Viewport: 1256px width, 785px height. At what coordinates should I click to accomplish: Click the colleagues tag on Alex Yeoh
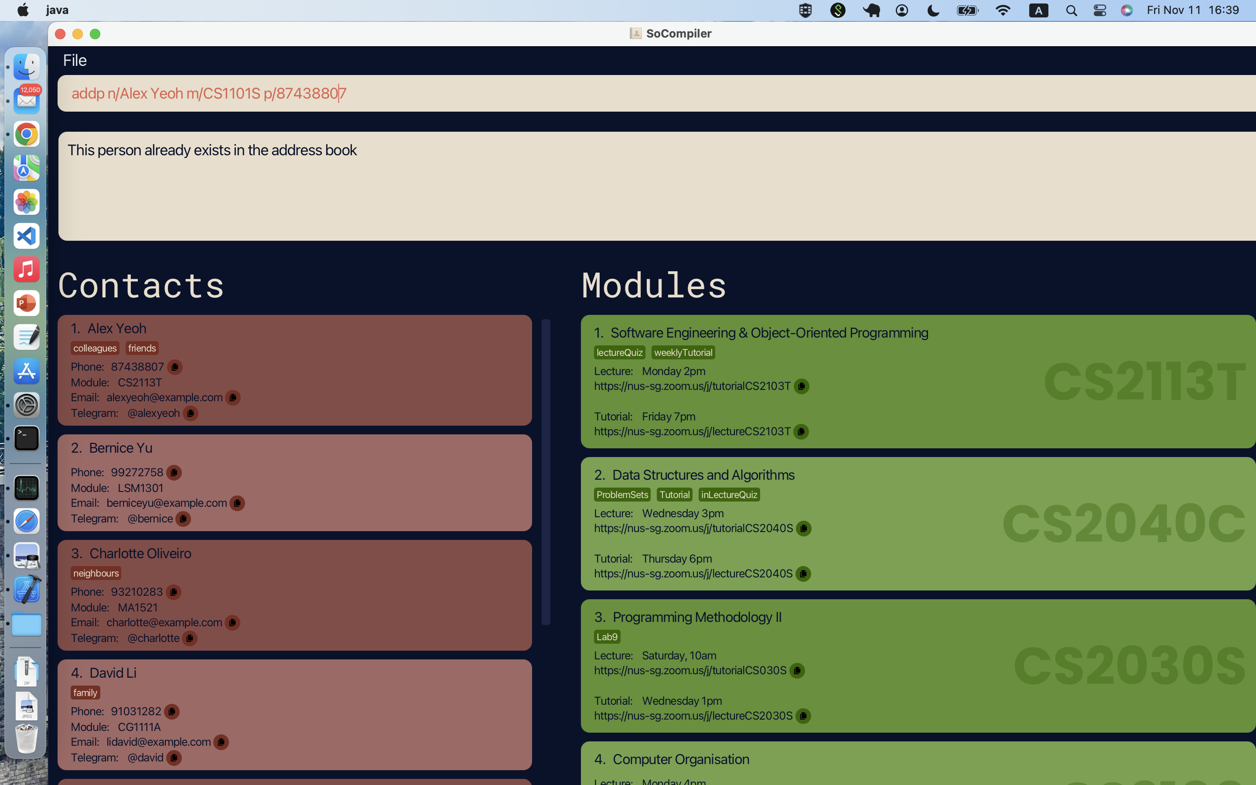pyautogui.click(x=95, y=348)
